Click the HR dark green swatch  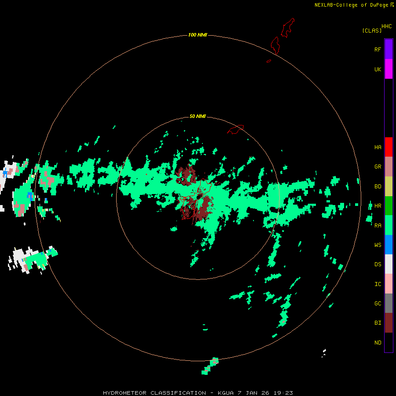coord(389,205)
